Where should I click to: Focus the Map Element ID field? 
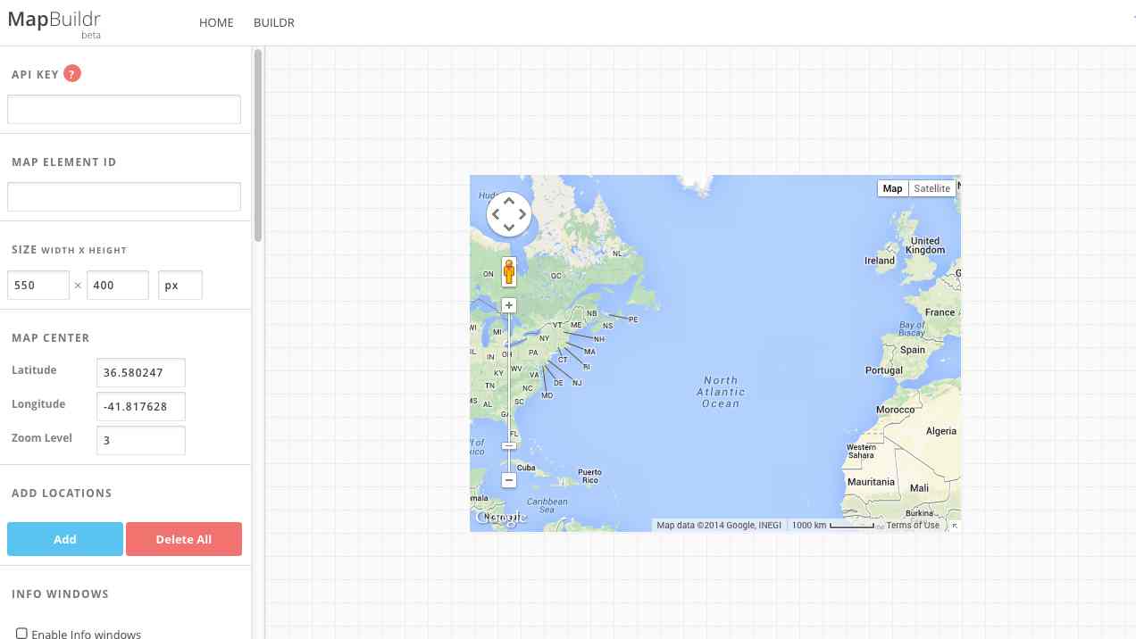124,196
